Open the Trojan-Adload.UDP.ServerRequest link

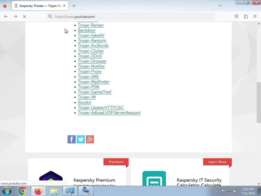tap(109, 113)
